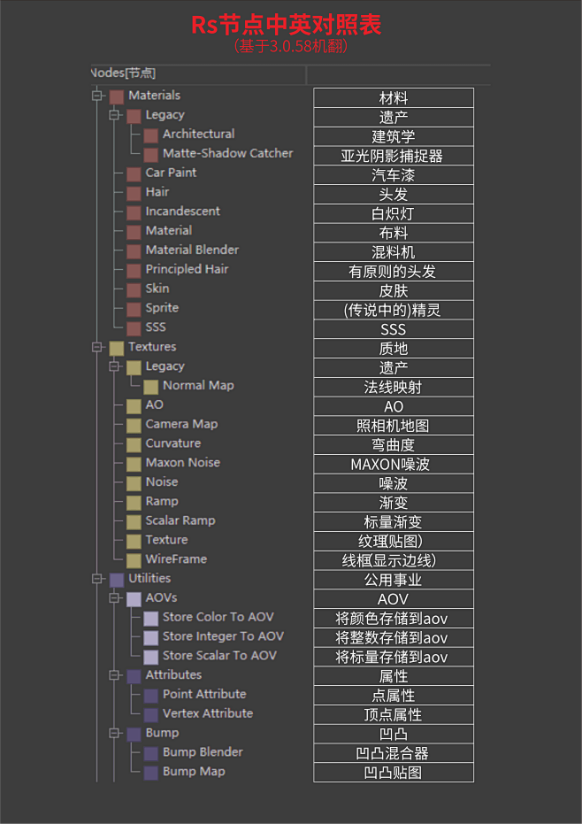Click the 亚光阴影捕捉器 label
The height and width of the screenshot is (824, 582).
(x=393, y=155)
